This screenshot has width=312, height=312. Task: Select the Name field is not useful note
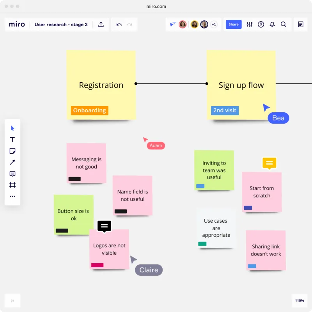point(133,195)
